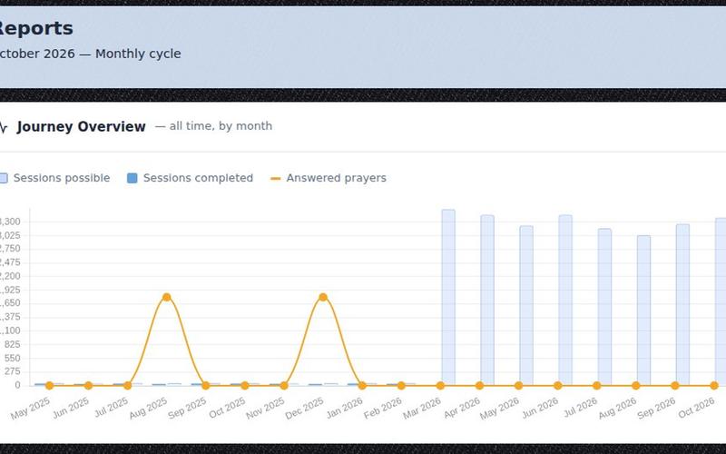Click the 'Feb 2026' x-axis label
The height and width of the screenshot is (454, 726).
click(x=382, y=408)
